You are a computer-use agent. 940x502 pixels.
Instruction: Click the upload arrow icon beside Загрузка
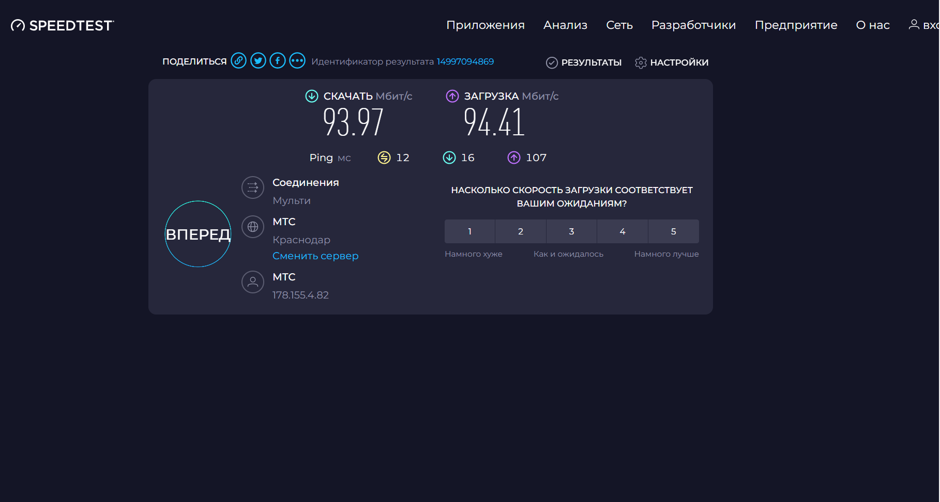click(x=452, y=96)
